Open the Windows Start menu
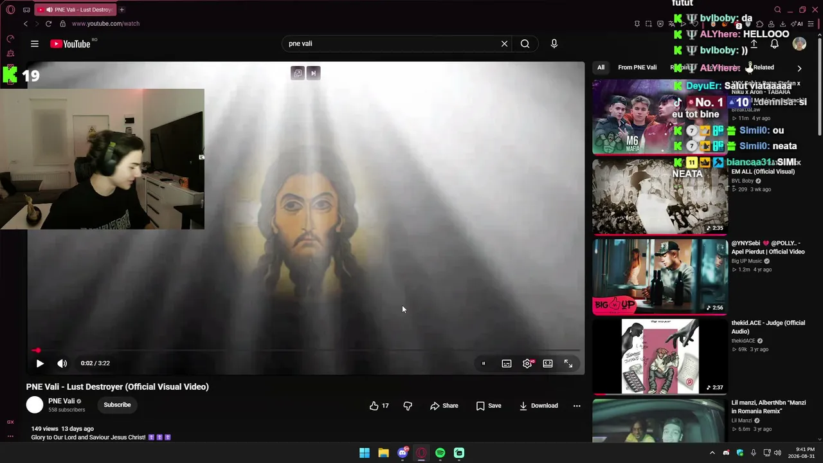 [365, 453]
